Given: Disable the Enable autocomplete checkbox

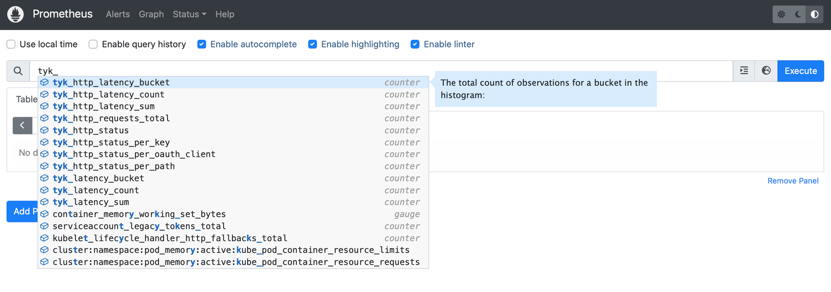Looking at the screenshot, I should pyautogui.click(x=202, y=44).
